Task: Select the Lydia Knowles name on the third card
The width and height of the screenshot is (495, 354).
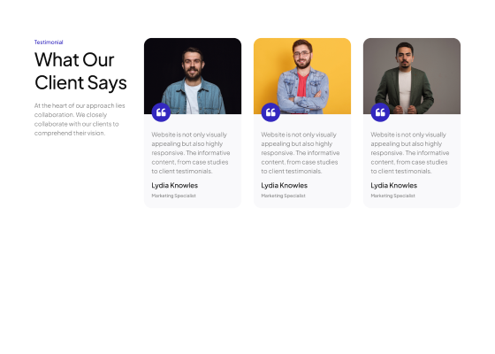Action: [393, 186]
